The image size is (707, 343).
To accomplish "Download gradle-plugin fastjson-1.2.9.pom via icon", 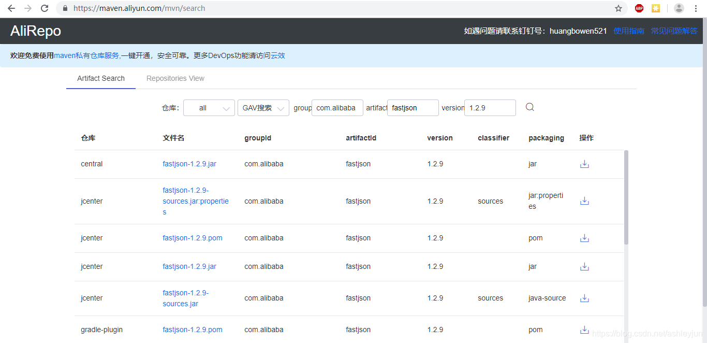I will pyautogui.click(x=584, y=330).
